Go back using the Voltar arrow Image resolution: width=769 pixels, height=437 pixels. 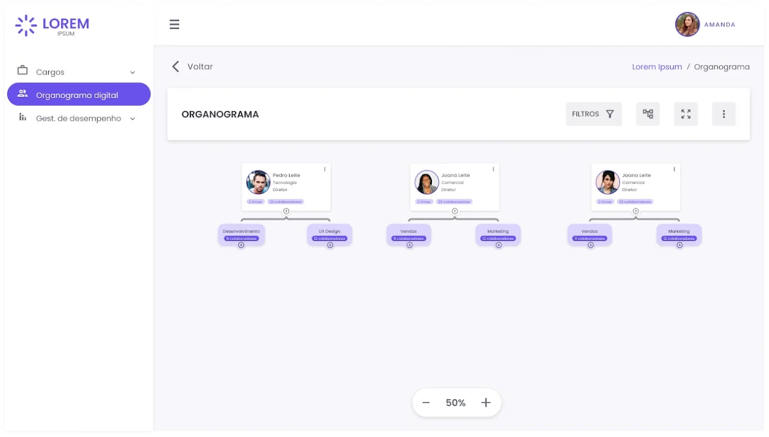pyautogui.click(x=175, y=66)
